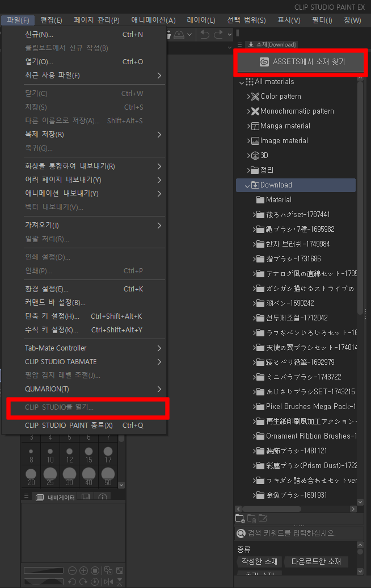Open the 가져오기(I) submenu
Viewport: 371px width, 588px height.
coord(84,225)
